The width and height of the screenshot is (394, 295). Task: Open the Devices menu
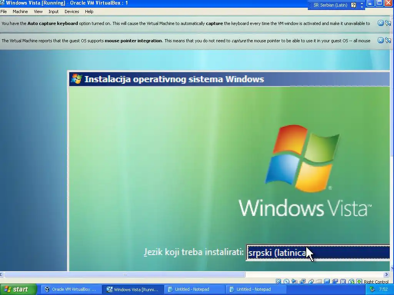pos(72,12)
